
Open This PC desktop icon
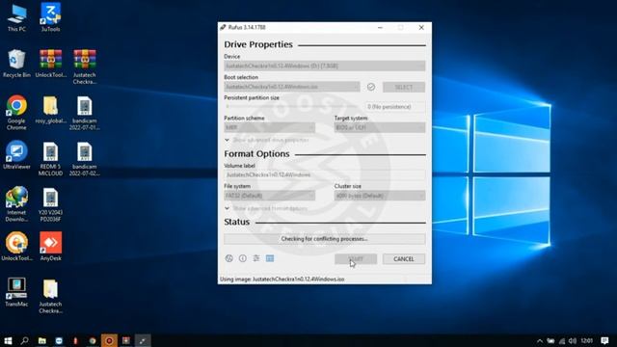coord(16,17)
